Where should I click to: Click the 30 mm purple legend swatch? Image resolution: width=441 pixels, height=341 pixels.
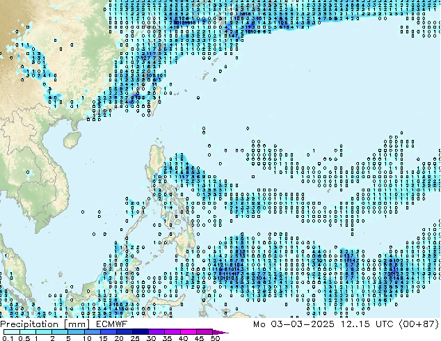click(x=159, y=332)
